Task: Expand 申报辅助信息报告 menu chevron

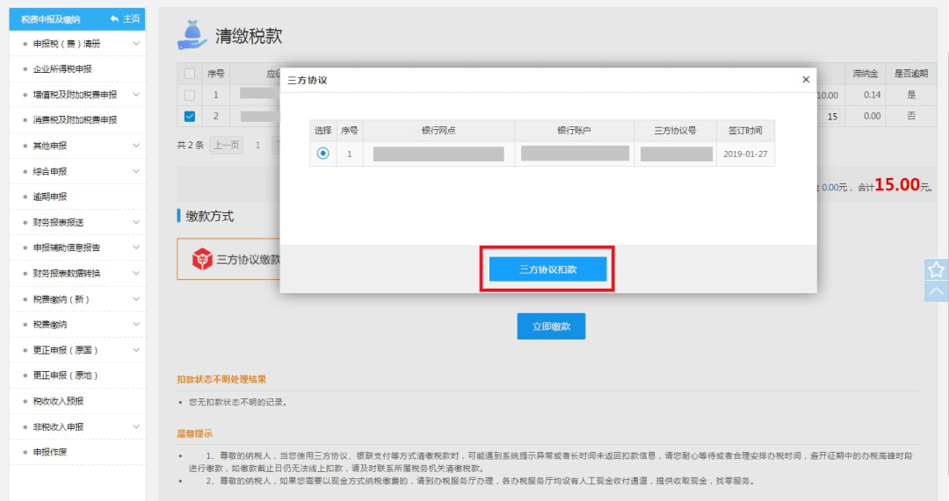Action: click(x=136, y=247)
